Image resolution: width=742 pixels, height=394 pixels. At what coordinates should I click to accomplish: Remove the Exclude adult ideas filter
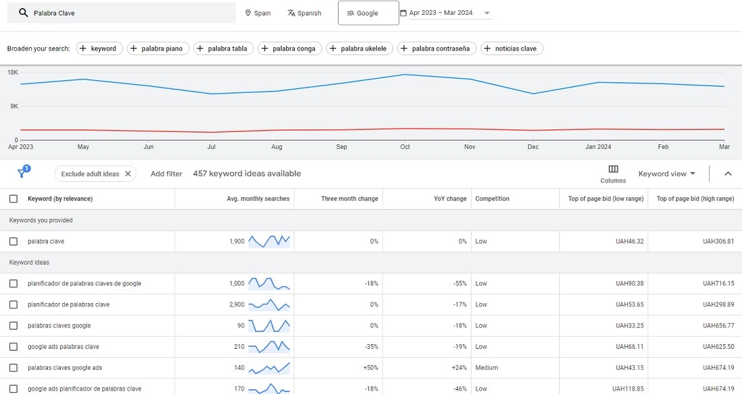[127, 174]
